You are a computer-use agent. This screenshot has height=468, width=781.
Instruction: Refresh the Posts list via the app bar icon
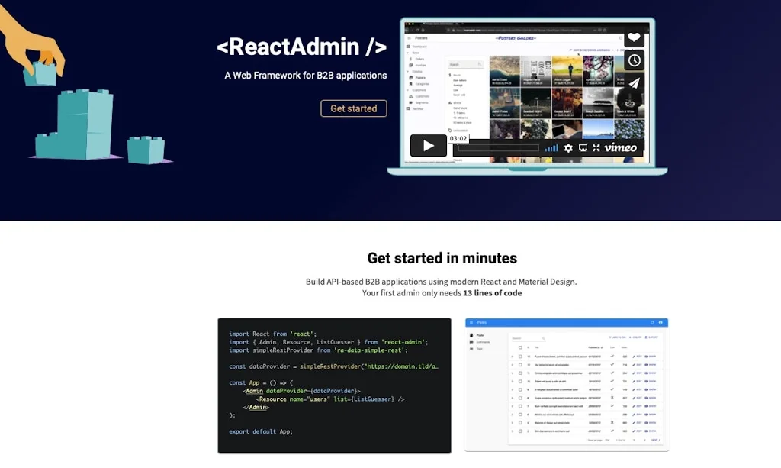click(x=652, y=322)
